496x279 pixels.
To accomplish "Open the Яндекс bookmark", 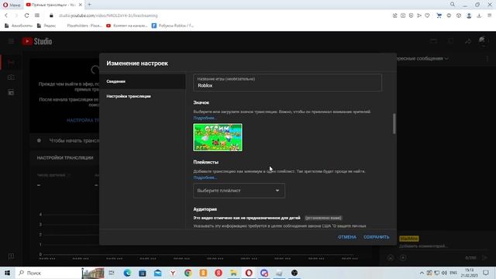I will coord(46,26).
